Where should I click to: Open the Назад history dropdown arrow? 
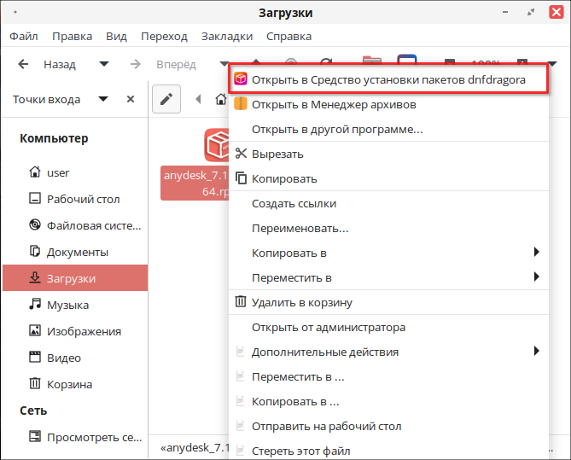point(104,64)
